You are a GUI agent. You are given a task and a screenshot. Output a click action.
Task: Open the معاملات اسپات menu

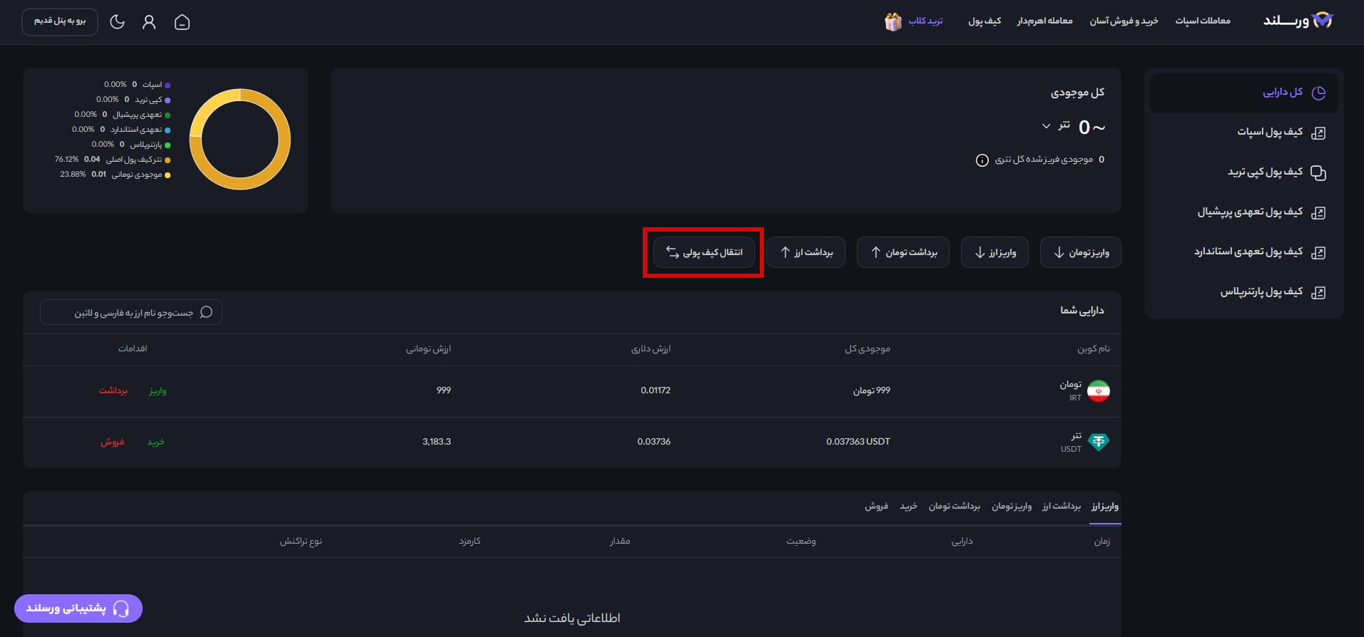coord(1203,21)
